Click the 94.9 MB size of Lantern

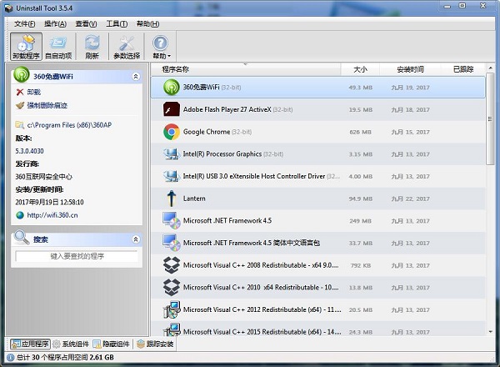point(360,199)
